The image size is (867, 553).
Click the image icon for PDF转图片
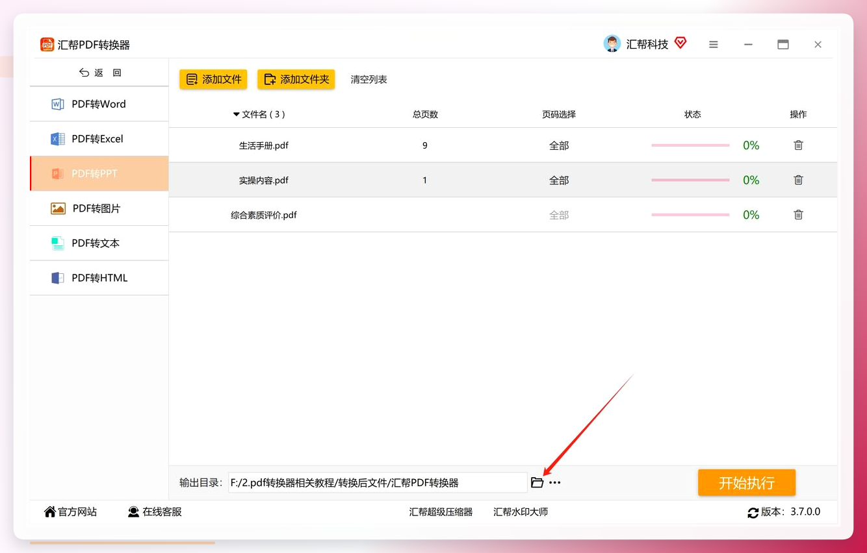(58, 208)
